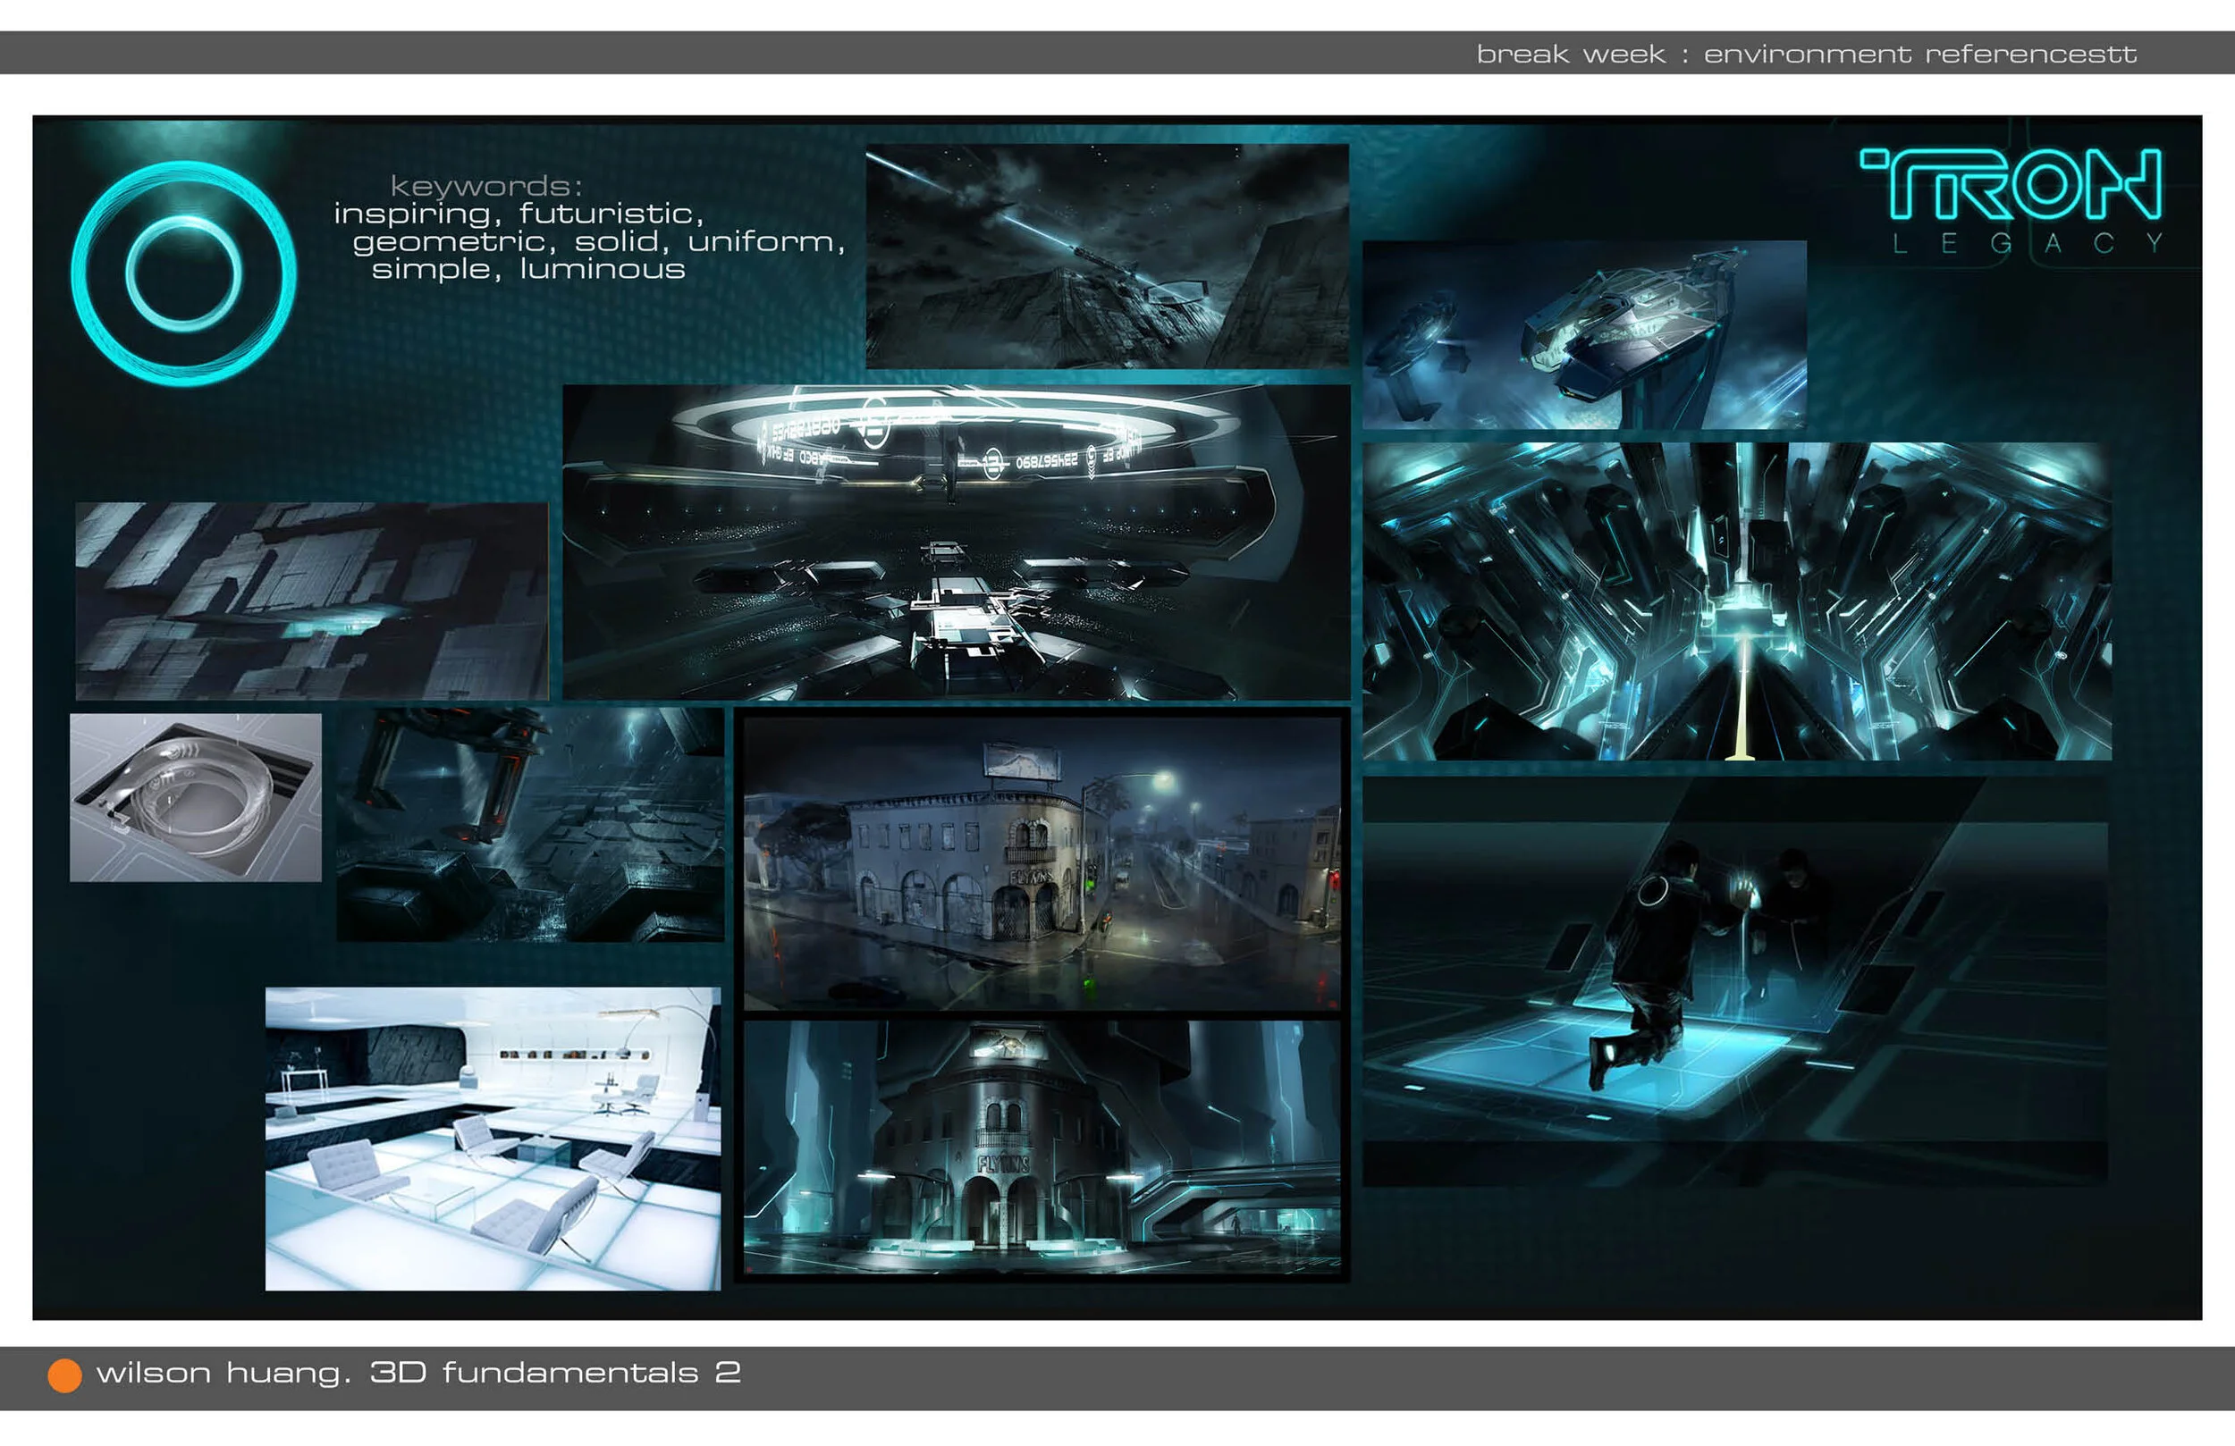This screenshot has height=1446, width=2235.
Task: Click the glowing cyan ring emblem
Action: 183,273
